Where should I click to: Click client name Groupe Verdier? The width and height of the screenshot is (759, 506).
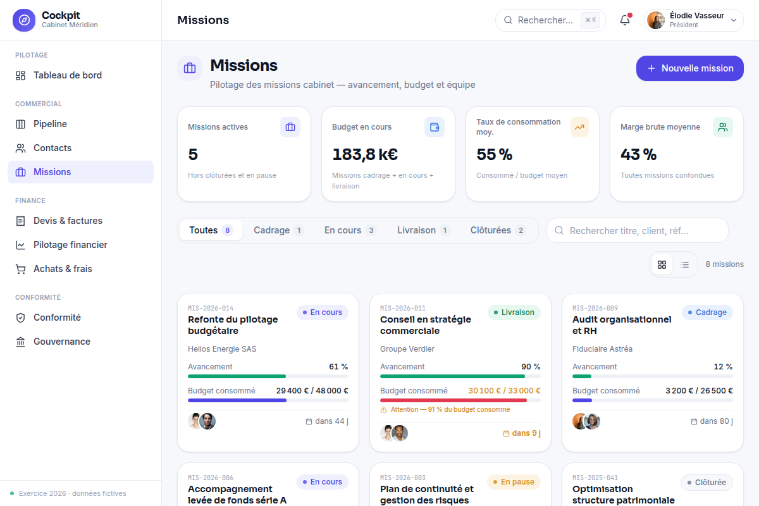click(x=407, y=349)
